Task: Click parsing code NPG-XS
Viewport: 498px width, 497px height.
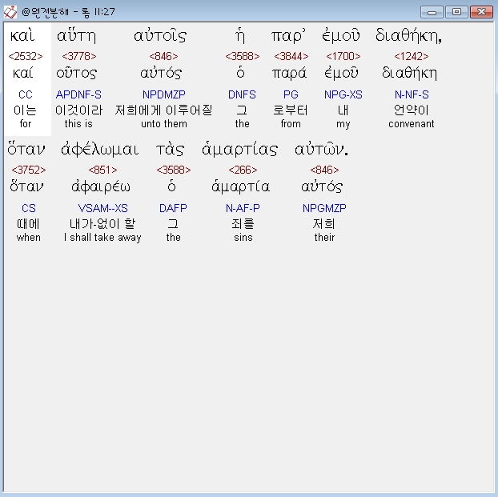Action: (343, 94)
